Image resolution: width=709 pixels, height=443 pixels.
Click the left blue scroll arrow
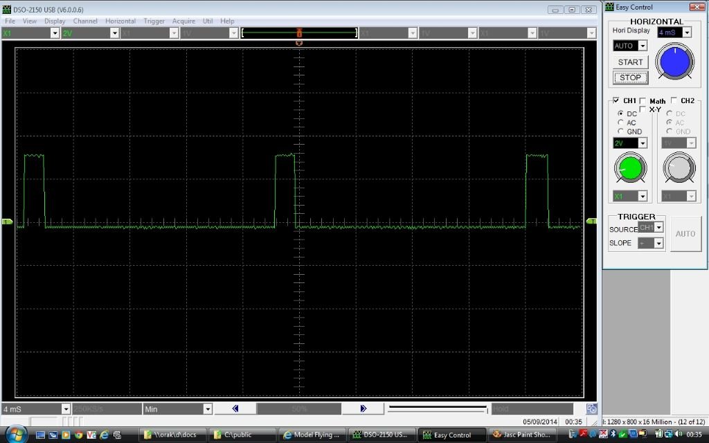tap(235, 409)
